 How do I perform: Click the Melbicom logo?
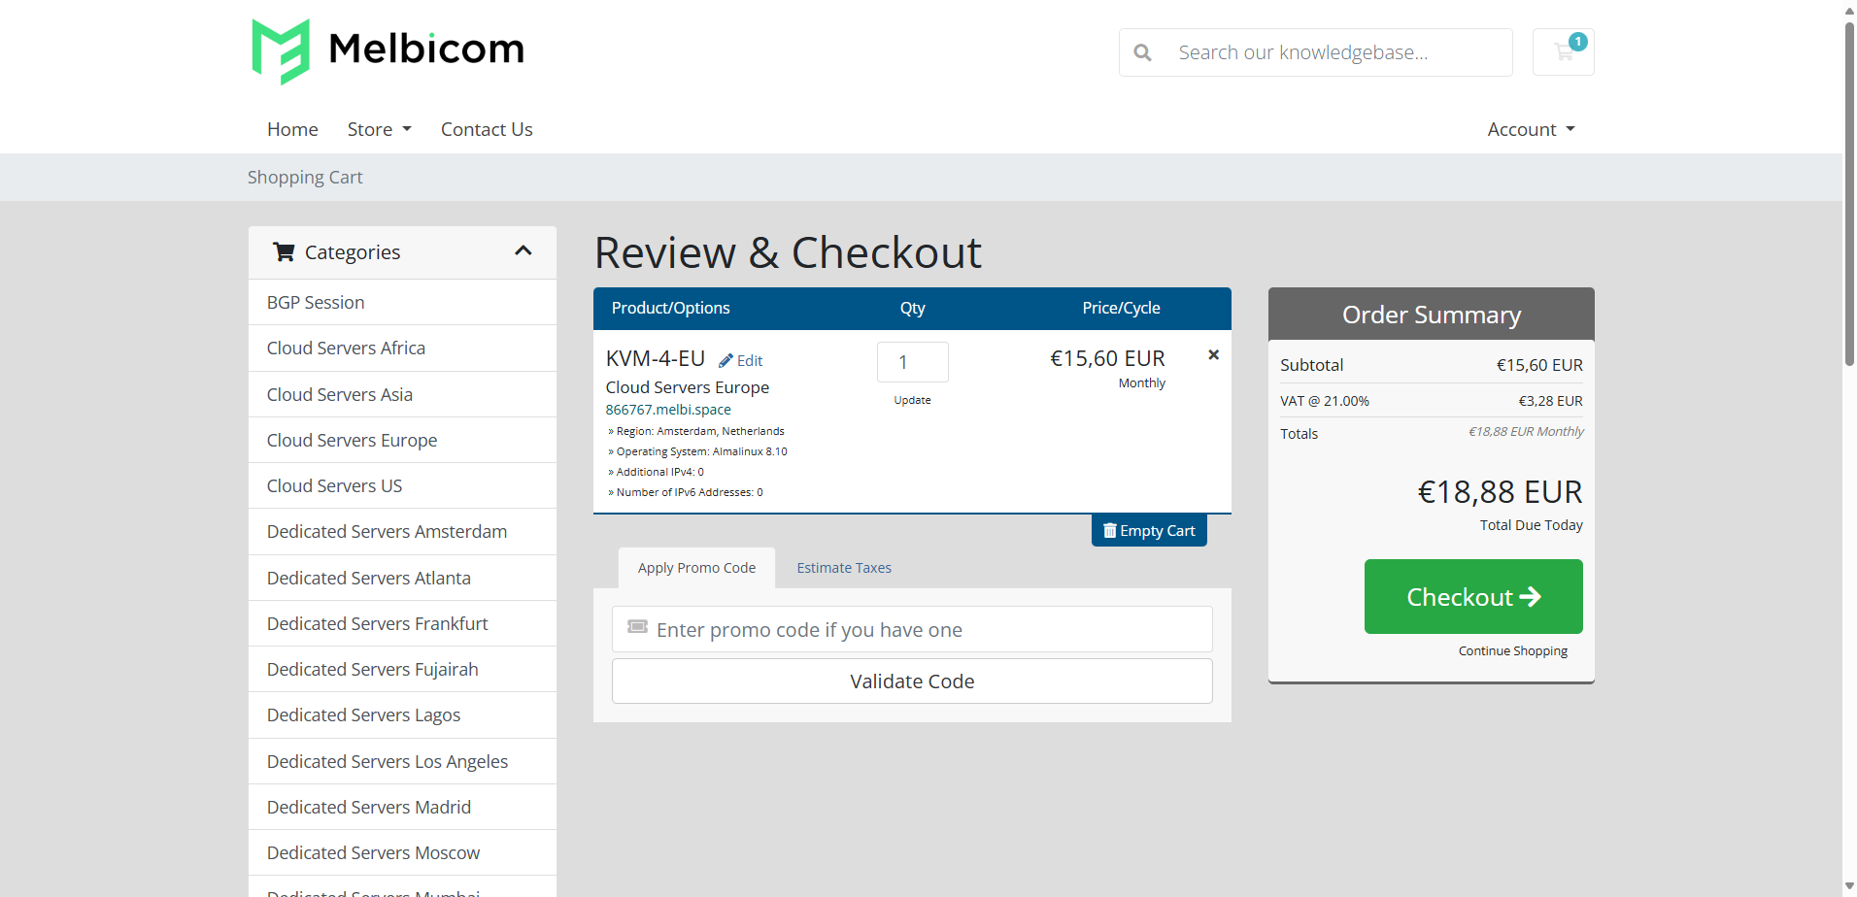coord(388,51)
